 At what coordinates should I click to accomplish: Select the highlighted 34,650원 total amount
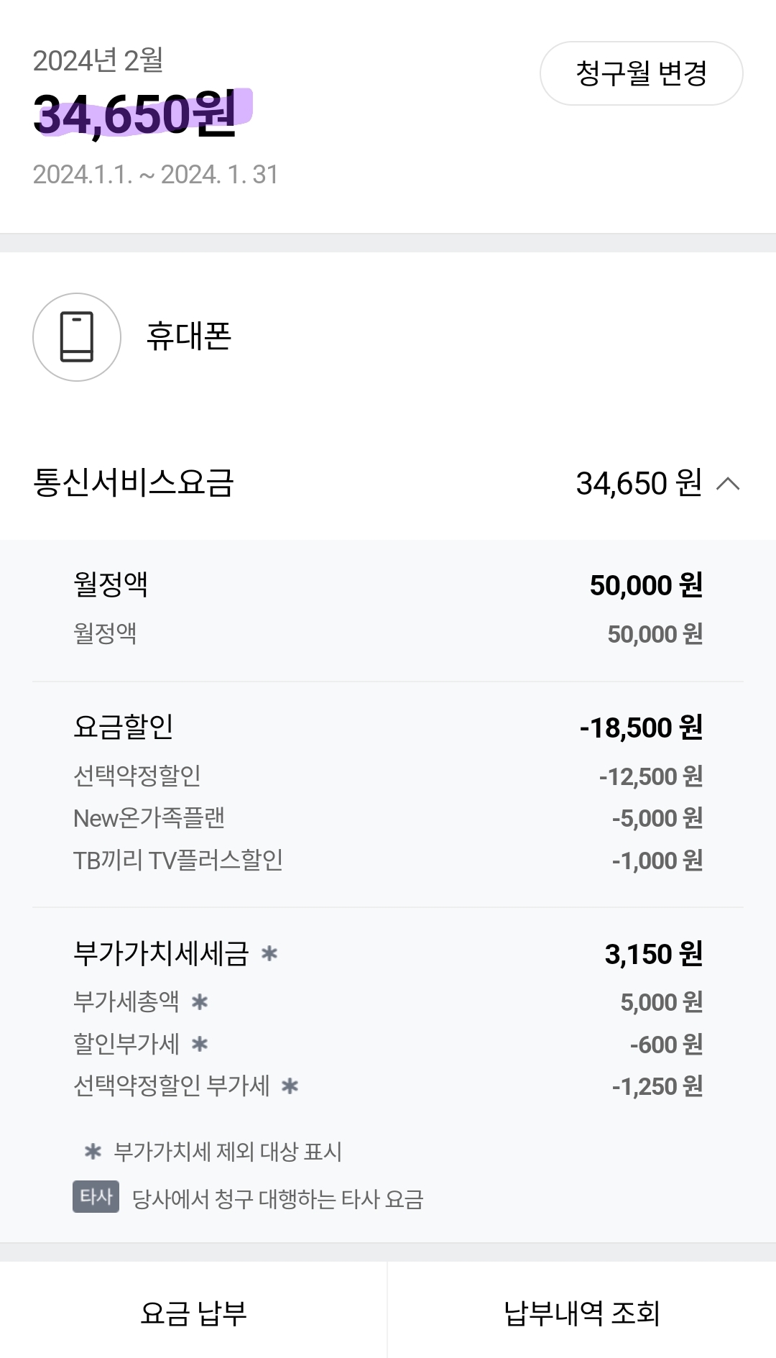tap(137, 115)
